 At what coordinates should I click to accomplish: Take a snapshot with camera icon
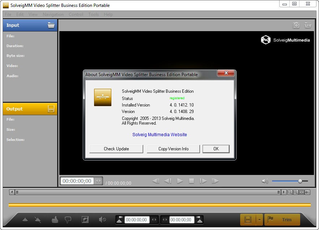point(296,25)
